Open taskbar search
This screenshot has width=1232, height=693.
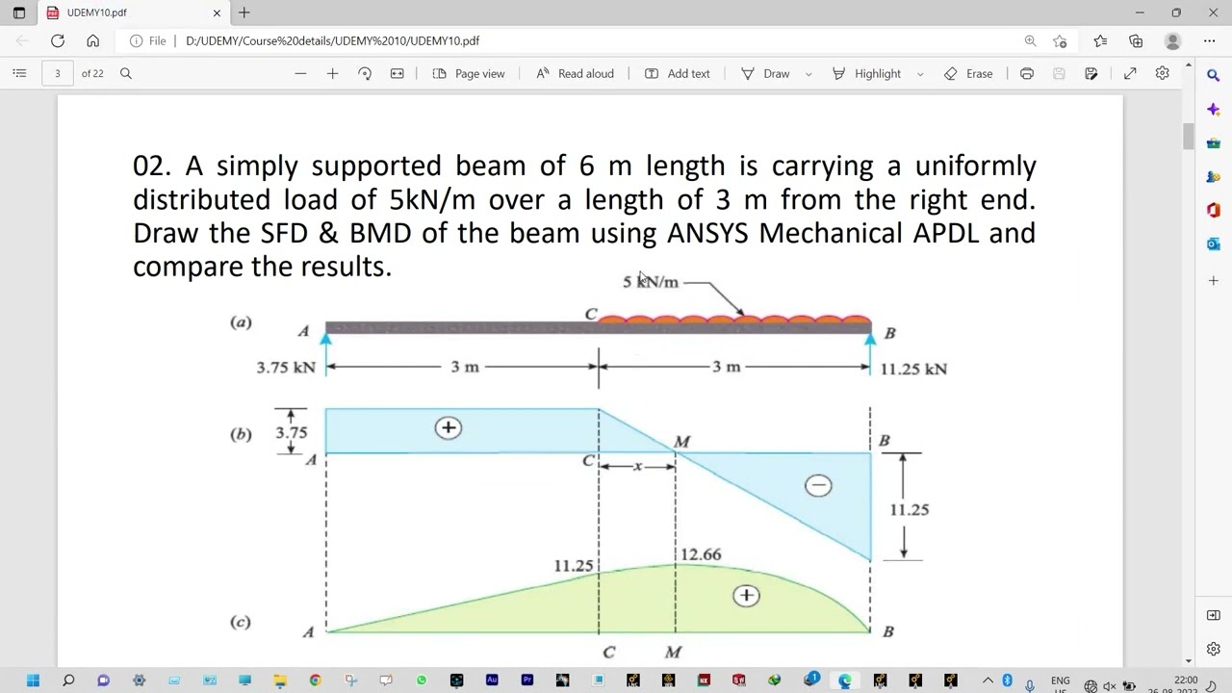coord(68,680)
